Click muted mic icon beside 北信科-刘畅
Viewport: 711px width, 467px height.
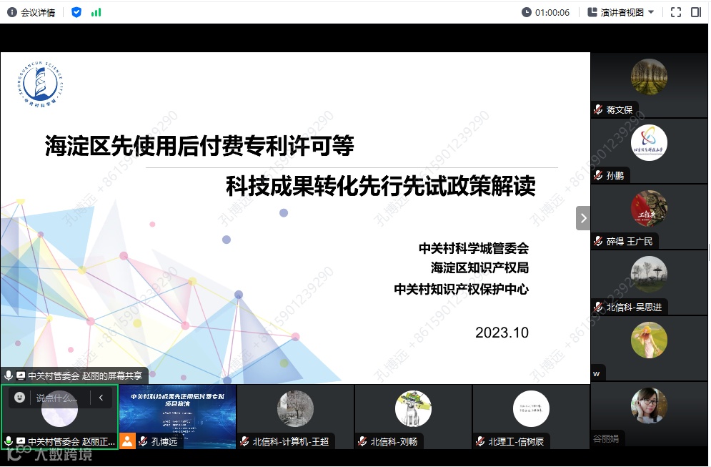tap(362, 441)
